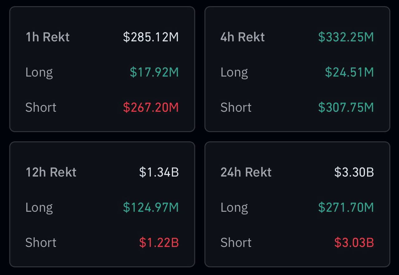Click the 4h Long value $24.51M
The width and height of the screenshot is (399, 275).
(x=349, y=72)
